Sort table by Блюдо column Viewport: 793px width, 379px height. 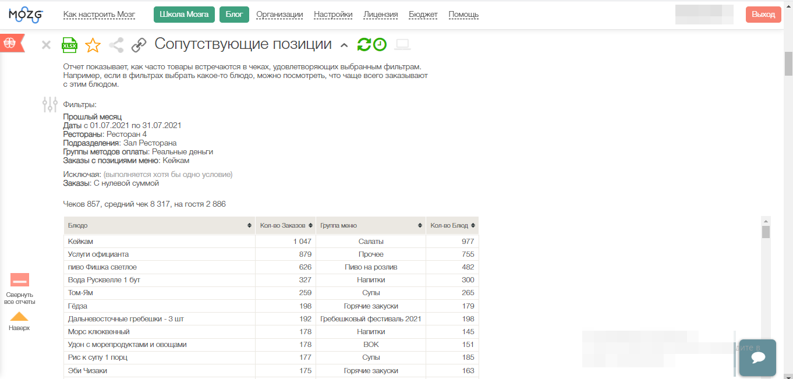(x=250, y=225)
